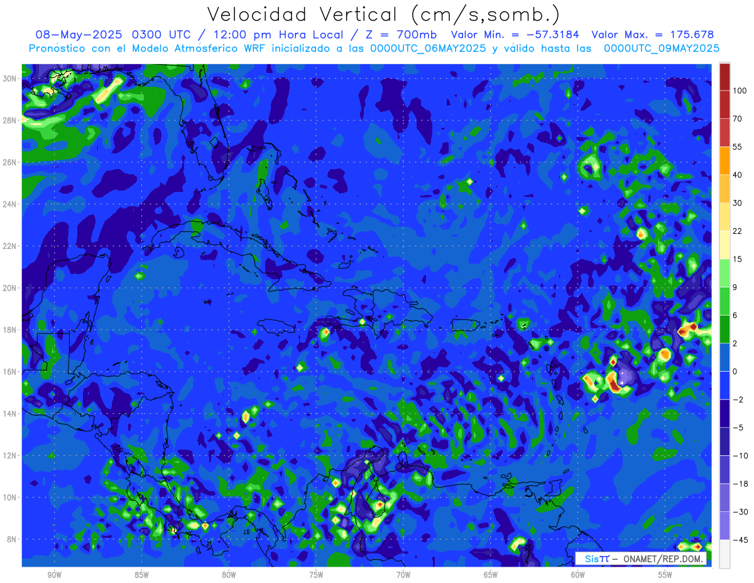Select the date "08-May-2025" in header

coord(79,35)
